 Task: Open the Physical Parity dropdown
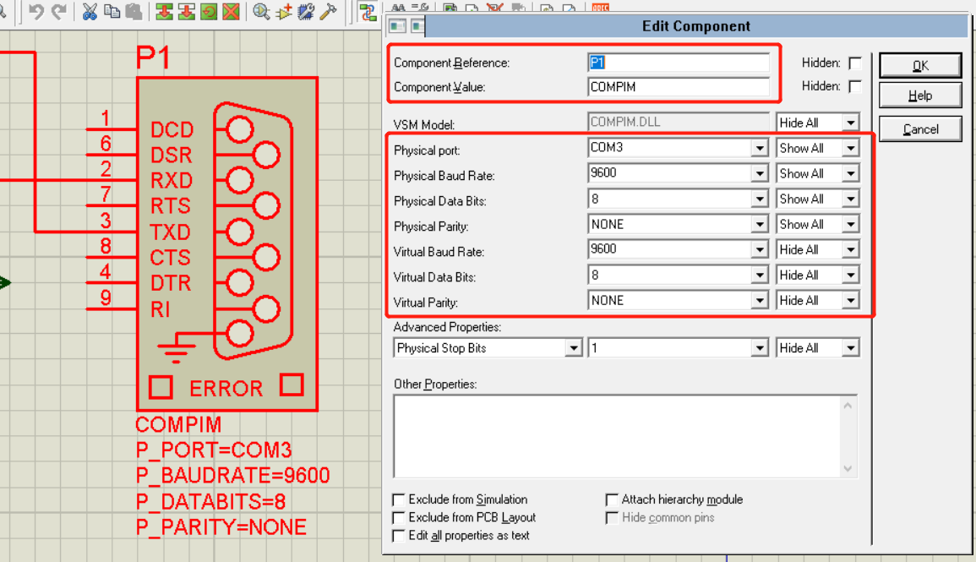click(x=760, y=225)
